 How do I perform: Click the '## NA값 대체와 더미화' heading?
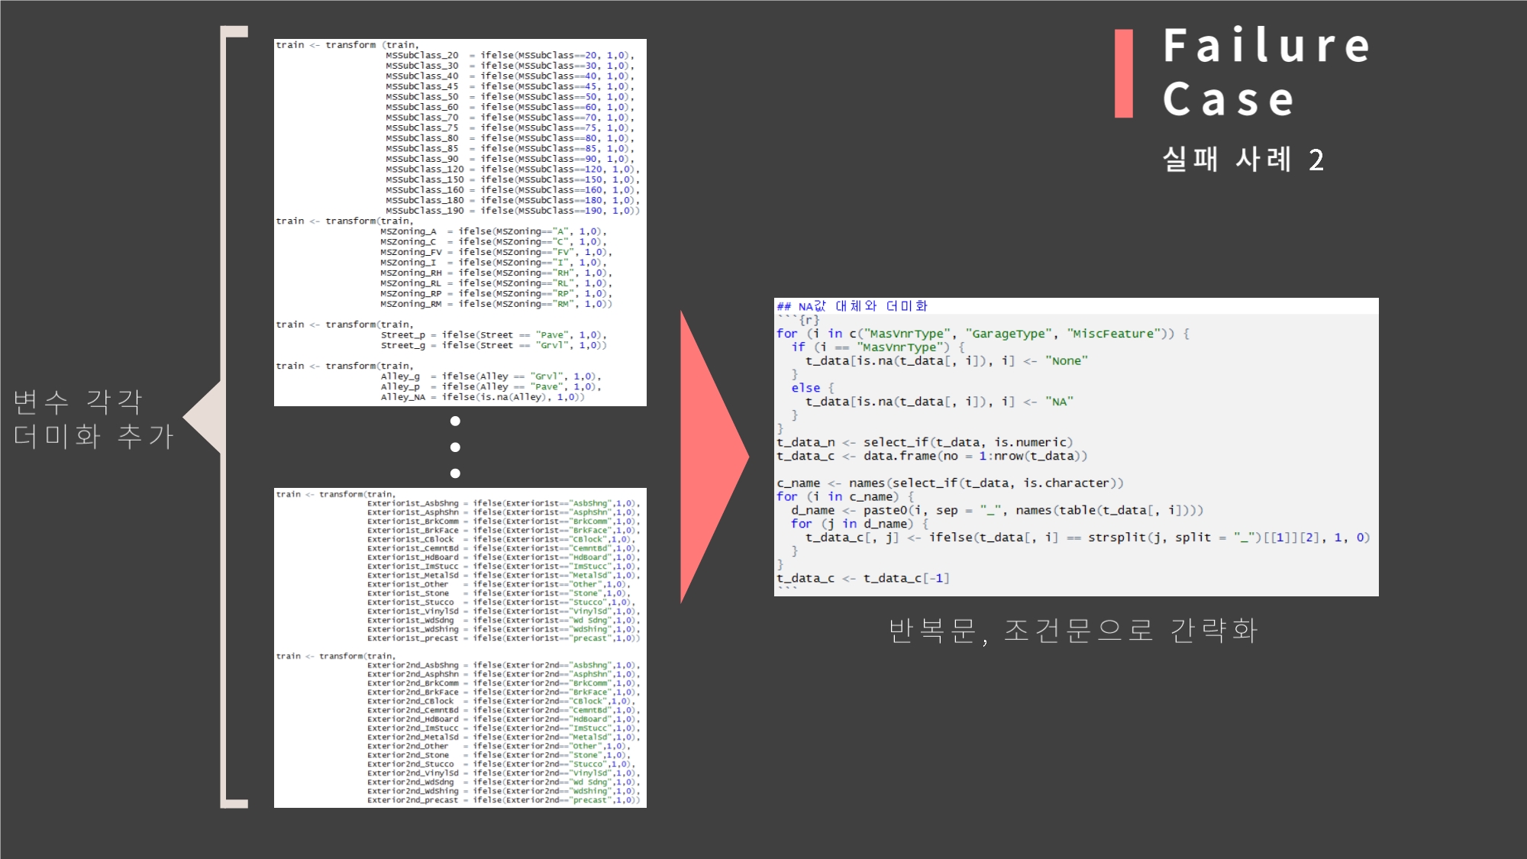[851, 306]
